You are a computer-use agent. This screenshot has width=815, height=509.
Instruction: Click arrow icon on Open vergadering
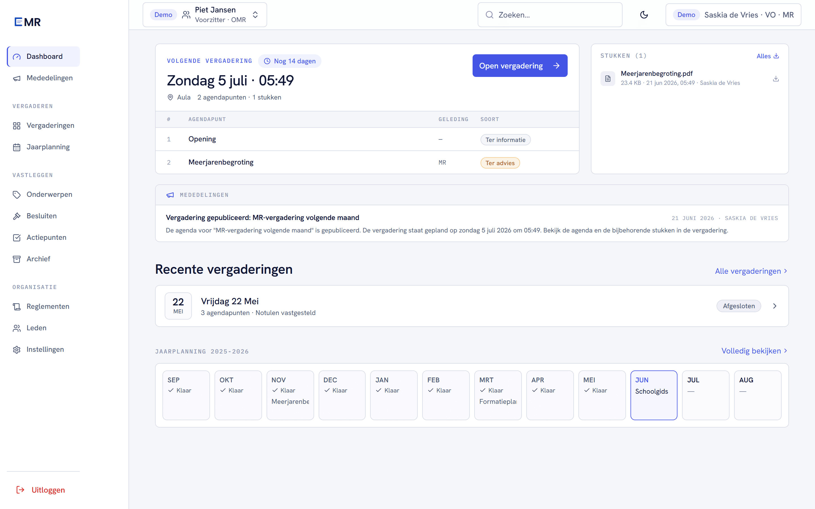click(556, 66)
